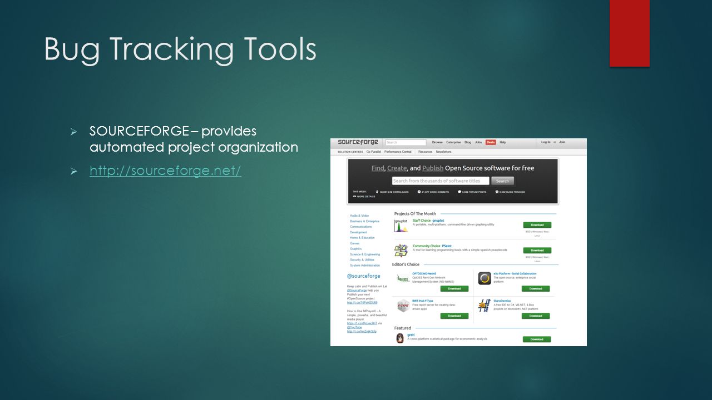
Task: Click the red Deals button
Action: tap(491, 142)
